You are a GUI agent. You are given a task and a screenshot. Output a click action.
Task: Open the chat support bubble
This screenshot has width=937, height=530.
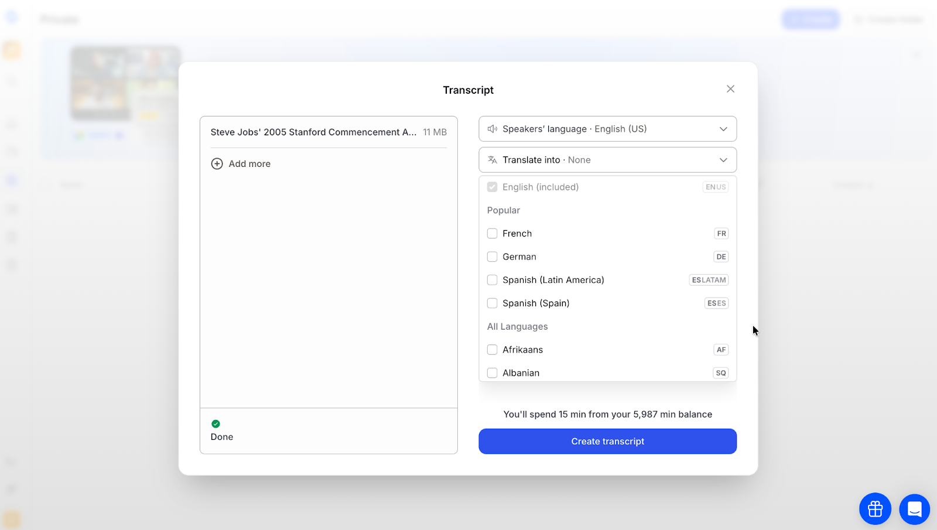point(914,509)
